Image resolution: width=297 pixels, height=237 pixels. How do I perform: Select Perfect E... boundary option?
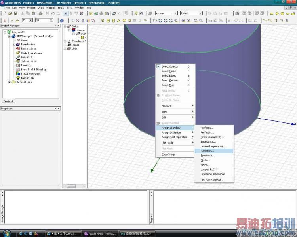tap(207, 128)
